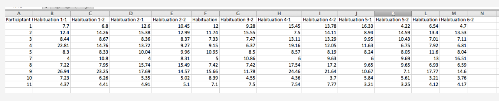Select the cell with value 24.46
This screenshot has height=101, width=499.
coord(279,71)
